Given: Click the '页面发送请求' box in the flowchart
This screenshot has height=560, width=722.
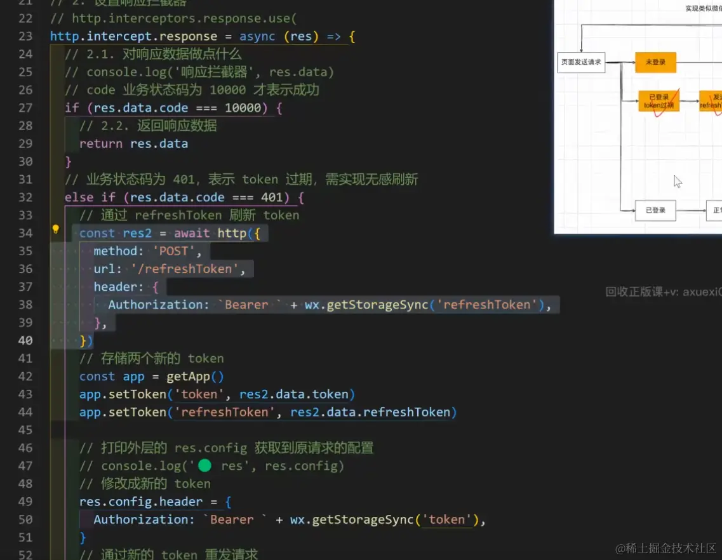Looking at the screenshot, I should (x=581, y=62).
